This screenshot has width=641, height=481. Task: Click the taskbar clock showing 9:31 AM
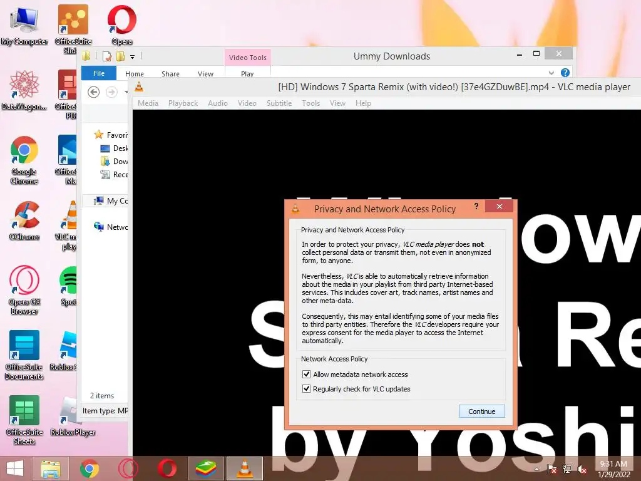[614, 469]
